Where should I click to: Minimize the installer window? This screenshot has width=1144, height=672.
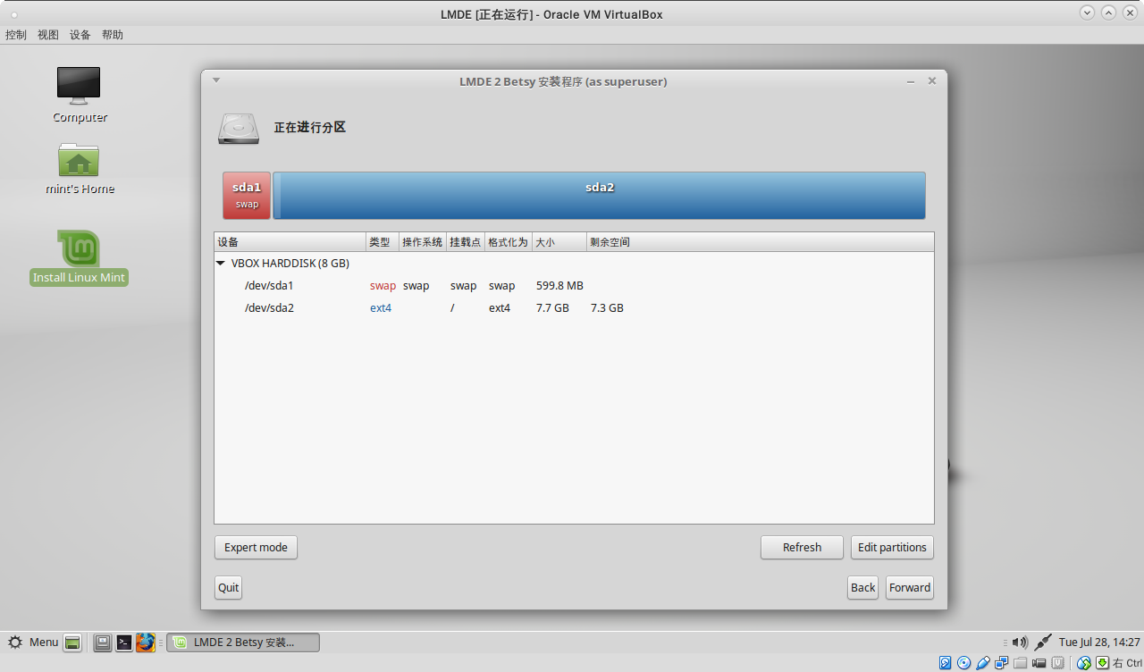[x=911, y=81]
